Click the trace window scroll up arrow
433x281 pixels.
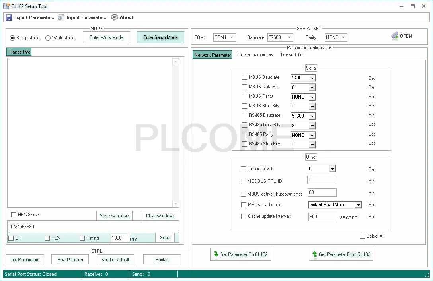click(176, 62)
